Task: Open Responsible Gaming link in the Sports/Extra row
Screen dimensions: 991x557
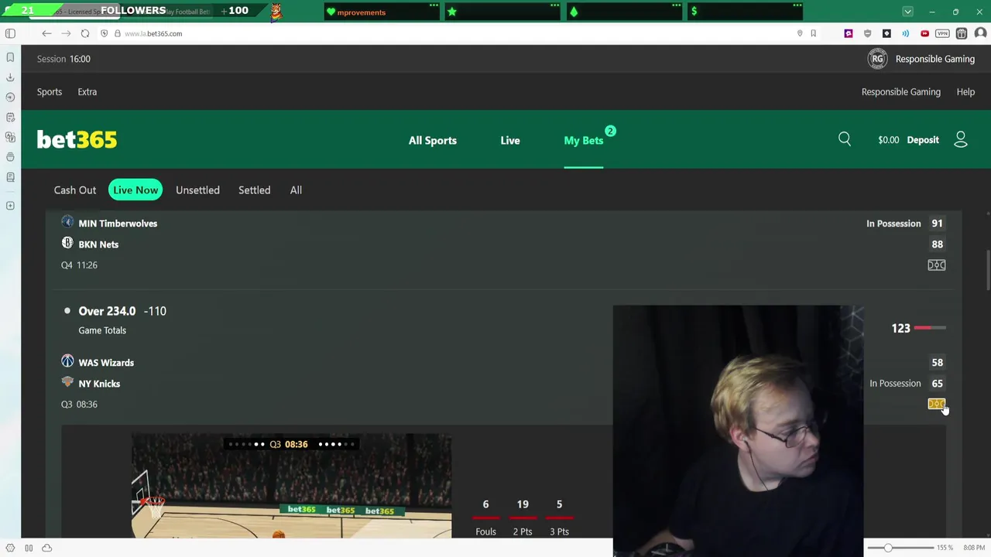Action: [900, 92]
